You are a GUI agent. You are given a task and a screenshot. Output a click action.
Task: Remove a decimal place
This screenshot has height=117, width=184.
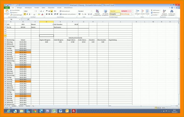[x=91, y=14]
